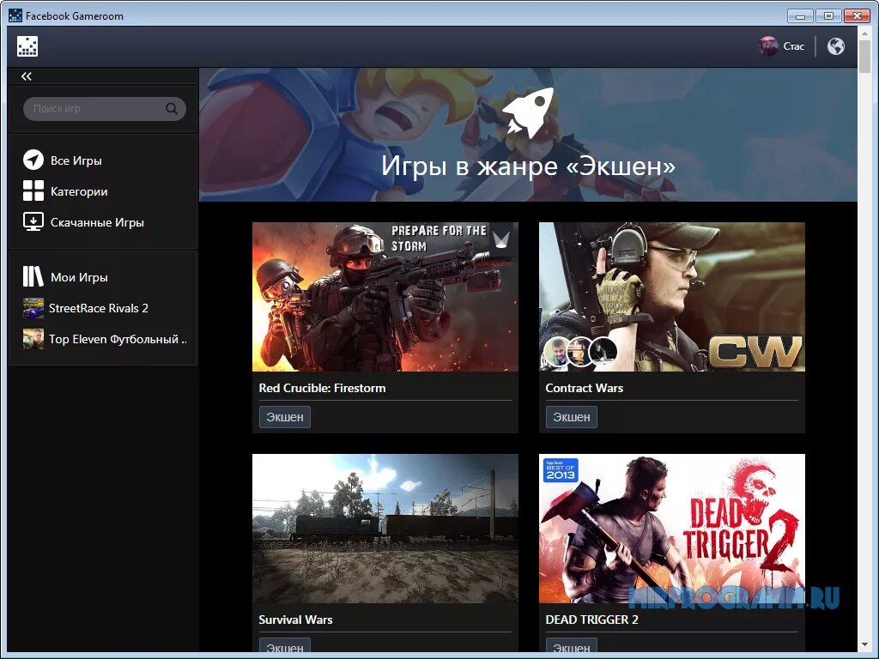This screenshot has height=659, width=879.
Task: Click Top Eleven game thumbnail icon
Action: point(33,339)
